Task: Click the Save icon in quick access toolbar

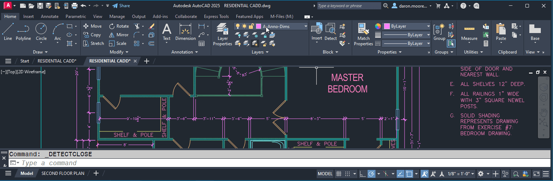Action: click(40, 6)
